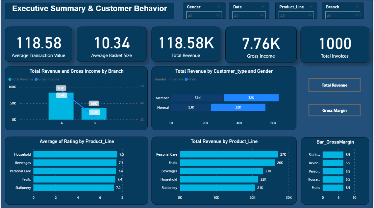Click the chevron beside the Gender header
Screen dimensions: 374x208
pyautogui.click(x=219, y=7)
